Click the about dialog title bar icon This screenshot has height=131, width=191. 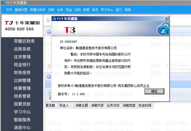(54, 19)
